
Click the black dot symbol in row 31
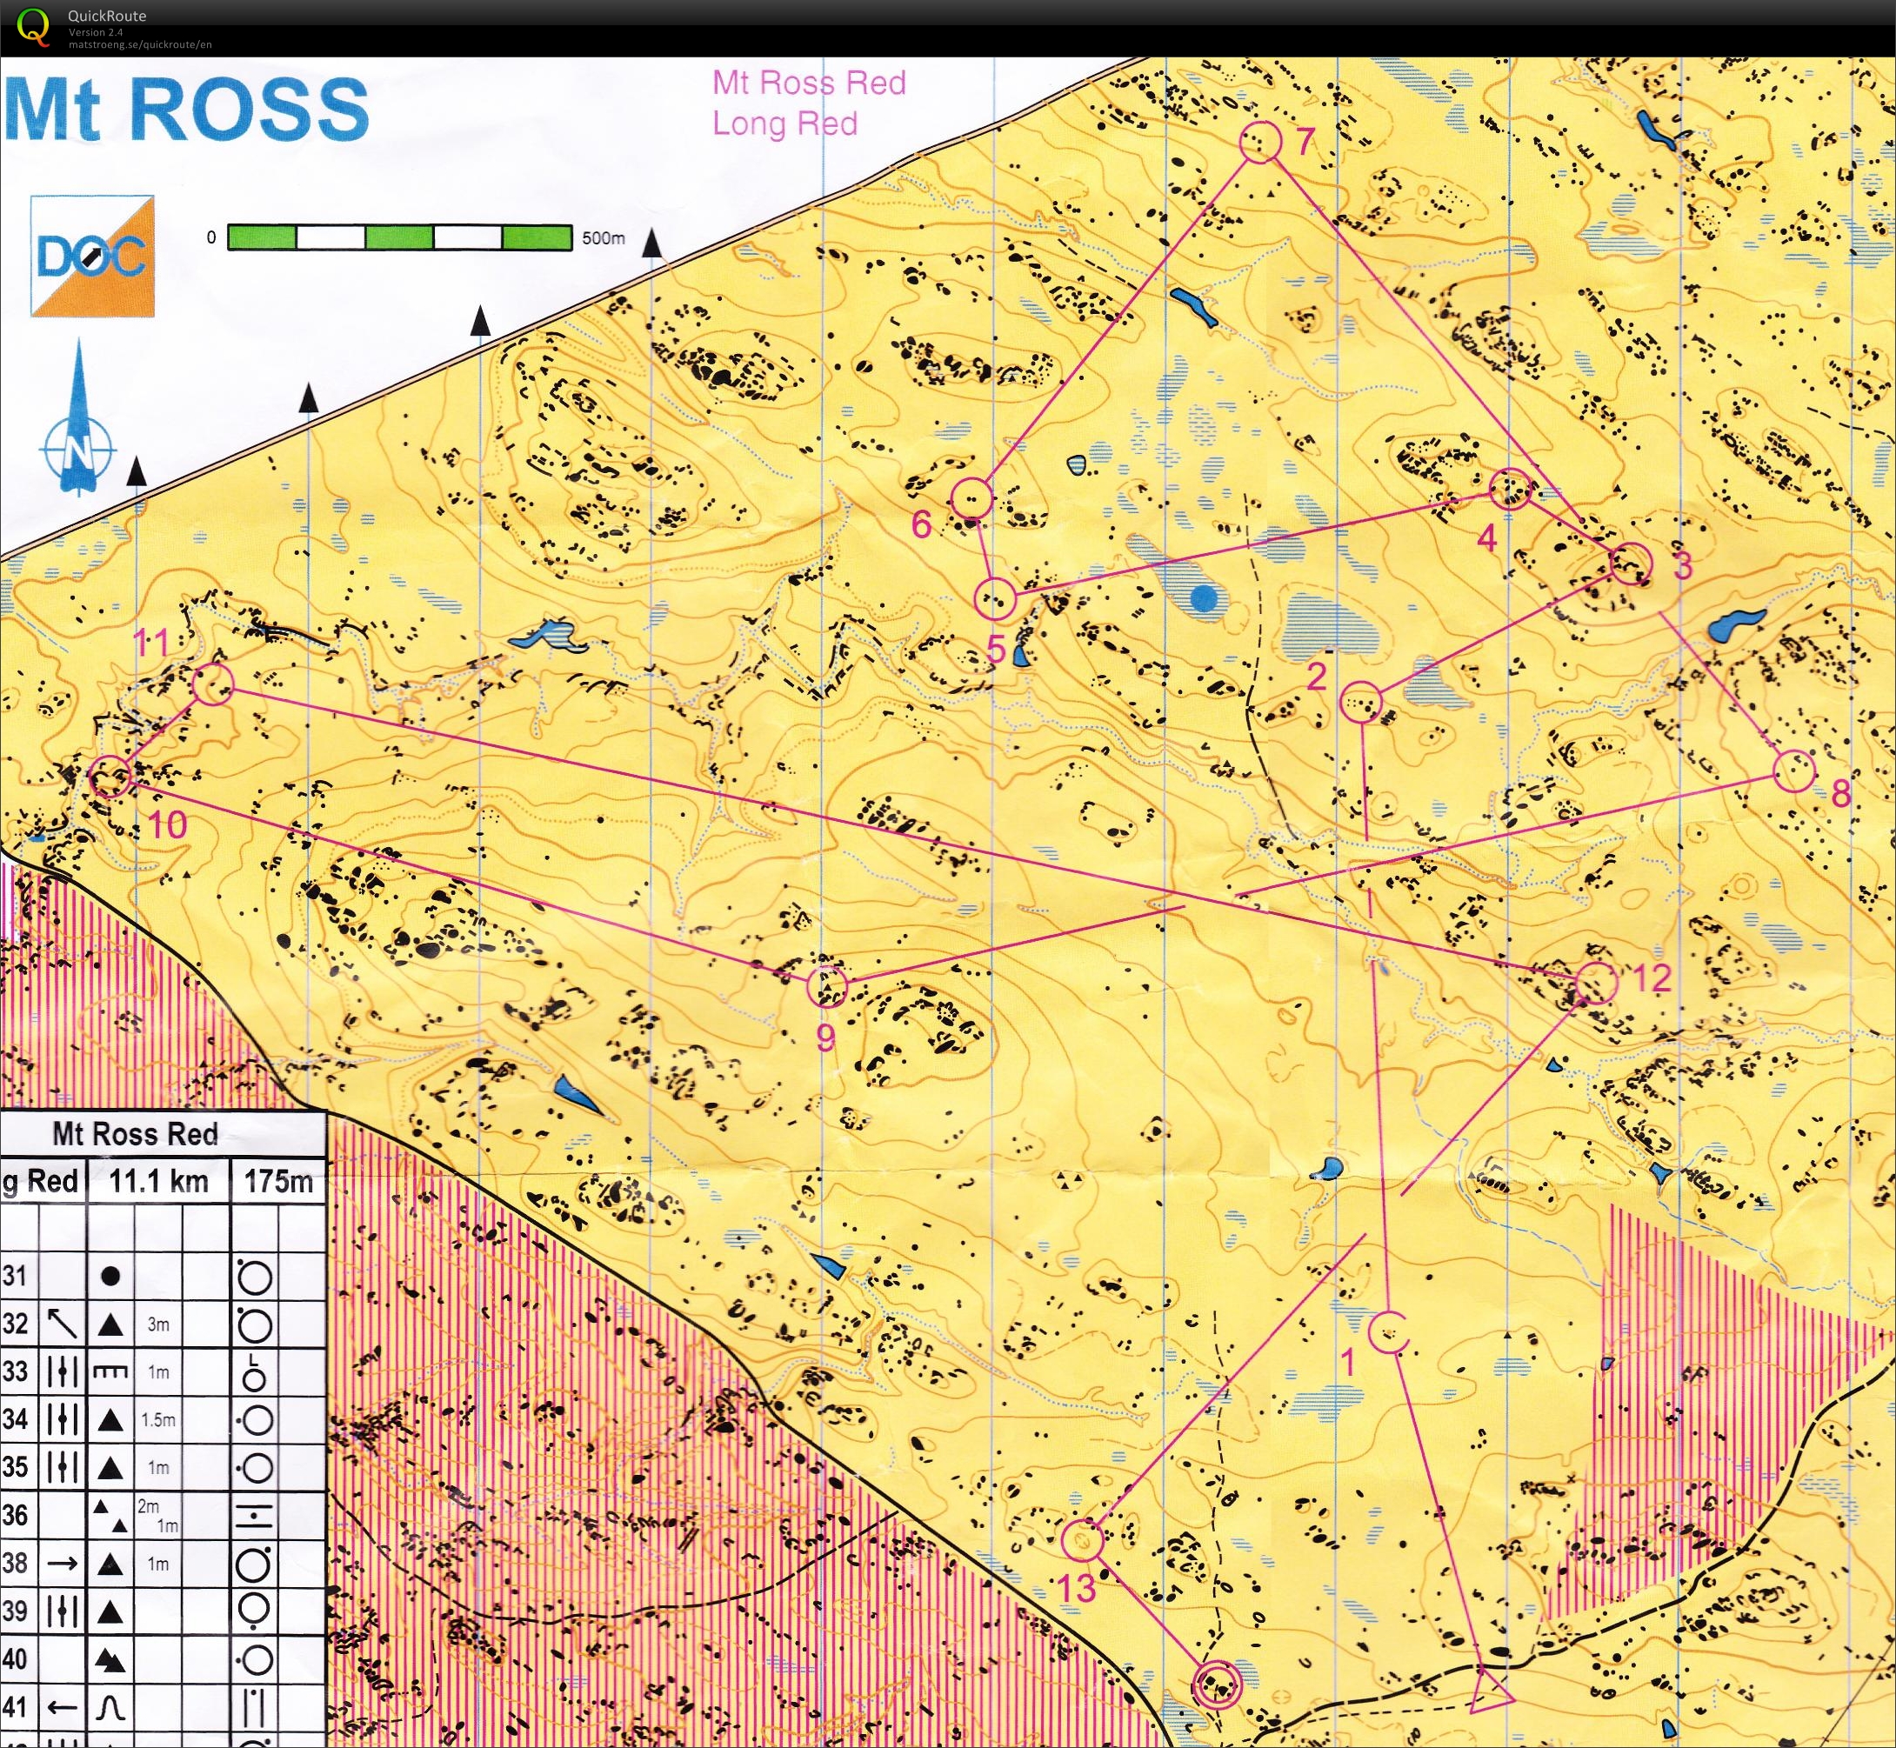(x=110, y=1276)
